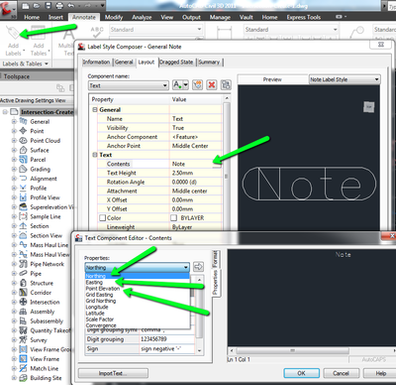This screenshot has height=385, width=396.
Task: Click OK in Text Component Editor
Action: [x=301, y=373]
